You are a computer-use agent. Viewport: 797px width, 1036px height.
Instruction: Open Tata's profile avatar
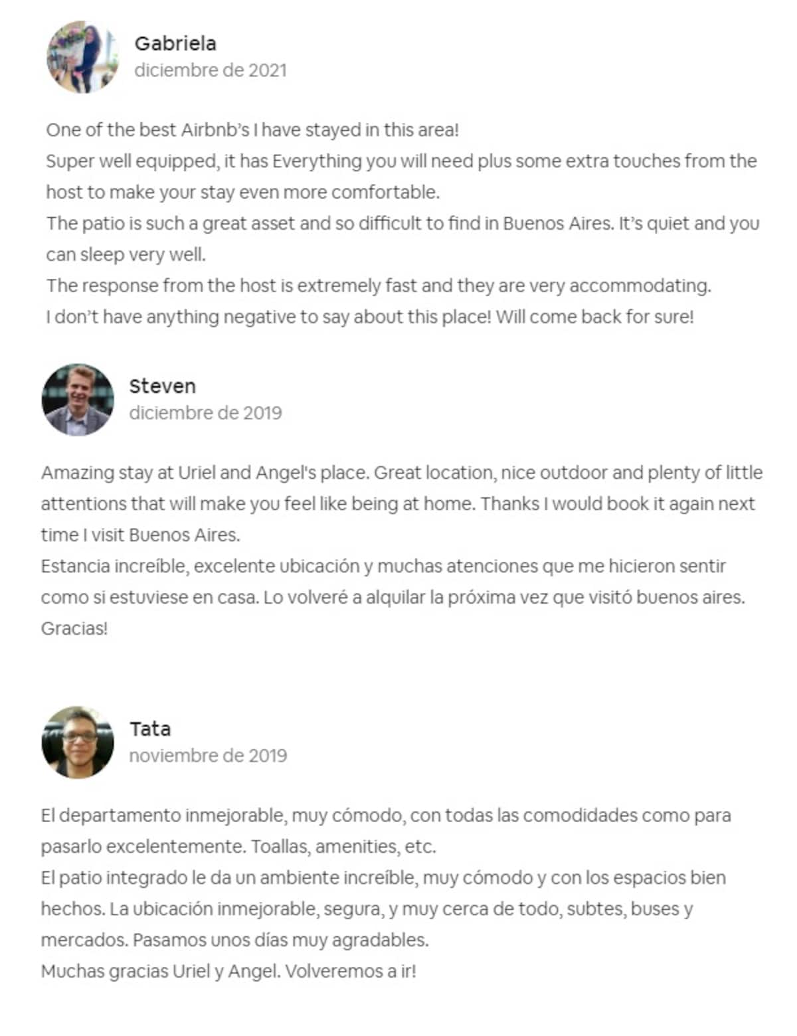click(78, 742)
